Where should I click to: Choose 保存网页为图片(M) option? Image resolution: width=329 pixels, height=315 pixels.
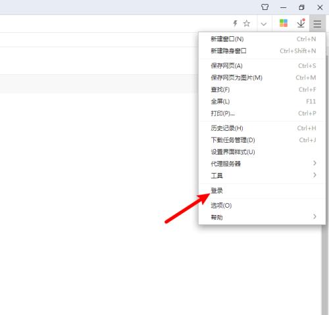click(262, 78)
